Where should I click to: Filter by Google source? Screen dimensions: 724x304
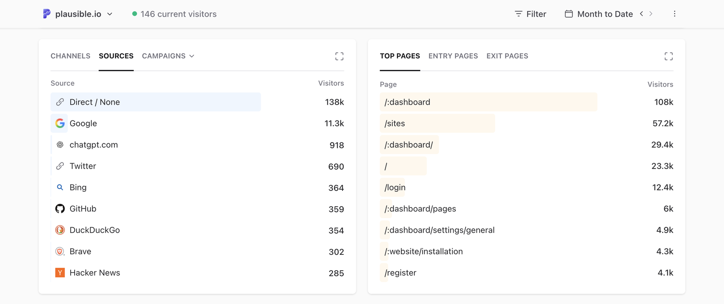(x=83, y=123)
